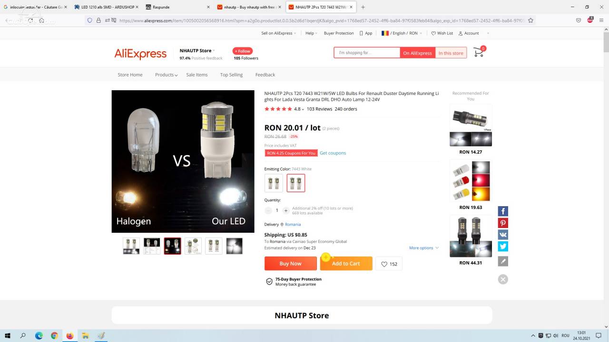Click the Get coupons link
This screenshot has height=342, width=609.
pos(333,153)
